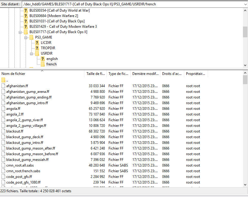248x197 pixels.
Task: Sort by Dernière modification column header
Action: point(145,74)
